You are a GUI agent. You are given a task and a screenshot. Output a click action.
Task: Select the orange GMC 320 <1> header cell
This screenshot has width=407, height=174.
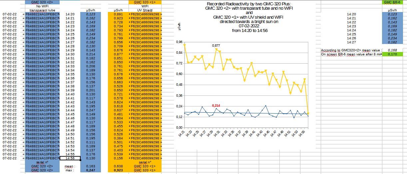pos(145,2)
